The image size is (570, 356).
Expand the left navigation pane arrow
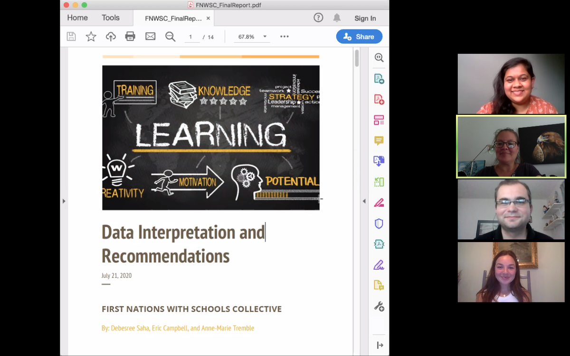coord(64,201)
